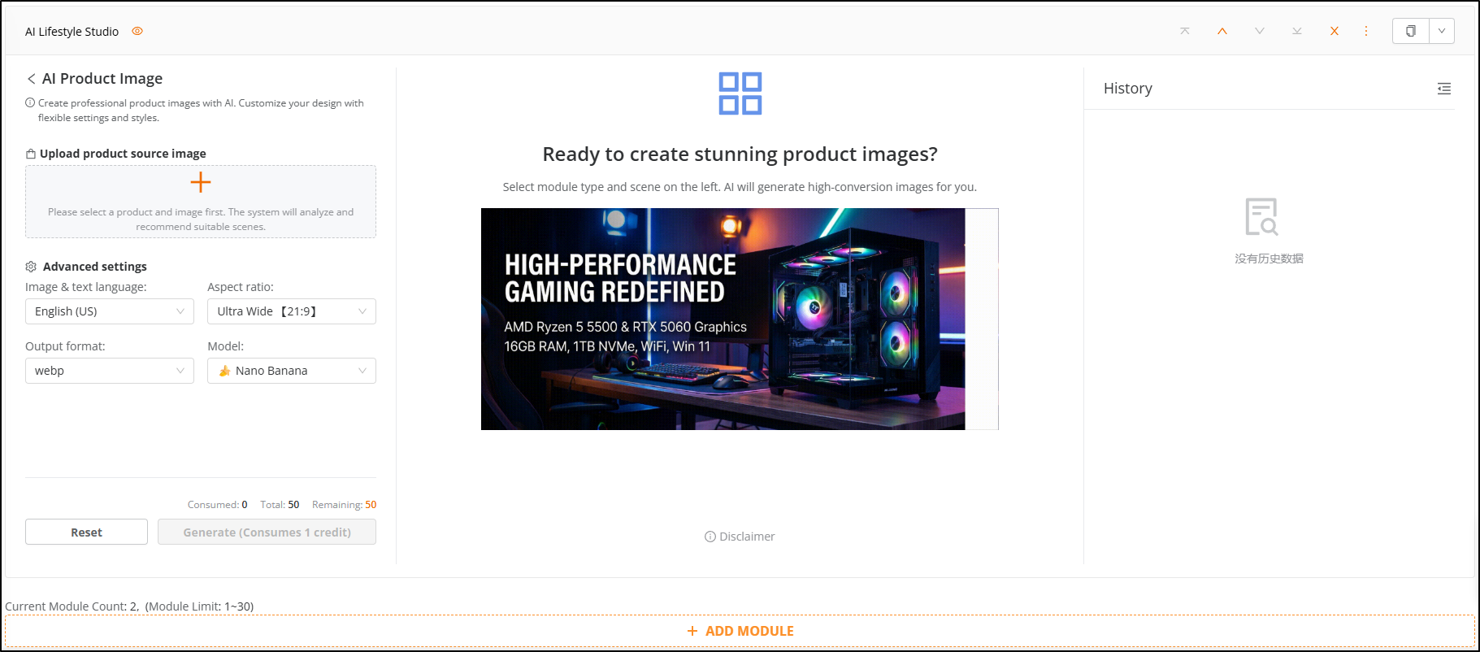Move module up with orange arrow
The height and width of the screenshot is (652, 1480).
(1222, 31)
